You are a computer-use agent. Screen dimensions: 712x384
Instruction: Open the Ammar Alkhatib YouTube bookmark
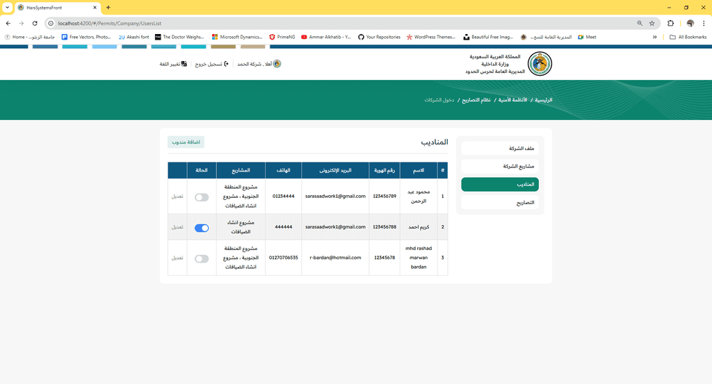click(x=326, y=37)
